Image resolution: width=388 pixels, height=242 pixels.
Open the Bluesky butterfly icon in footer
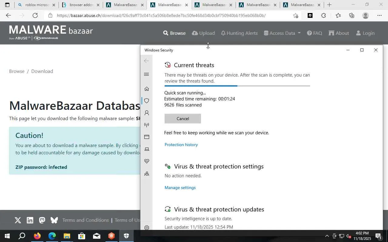coord(54,220)
